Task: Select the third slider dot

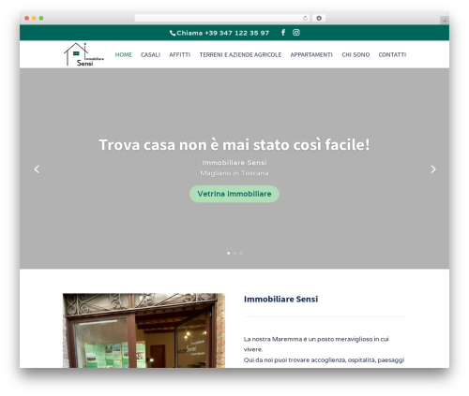Action: tap(240, 253)
